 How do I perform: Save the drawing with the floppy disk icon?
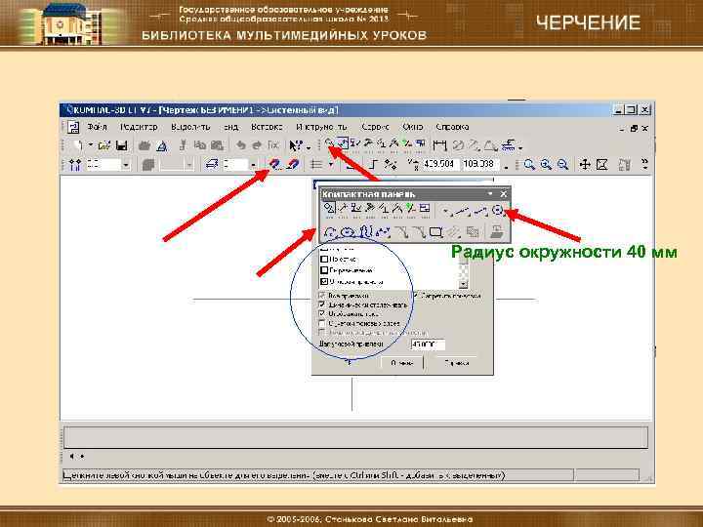pos(121,145)
